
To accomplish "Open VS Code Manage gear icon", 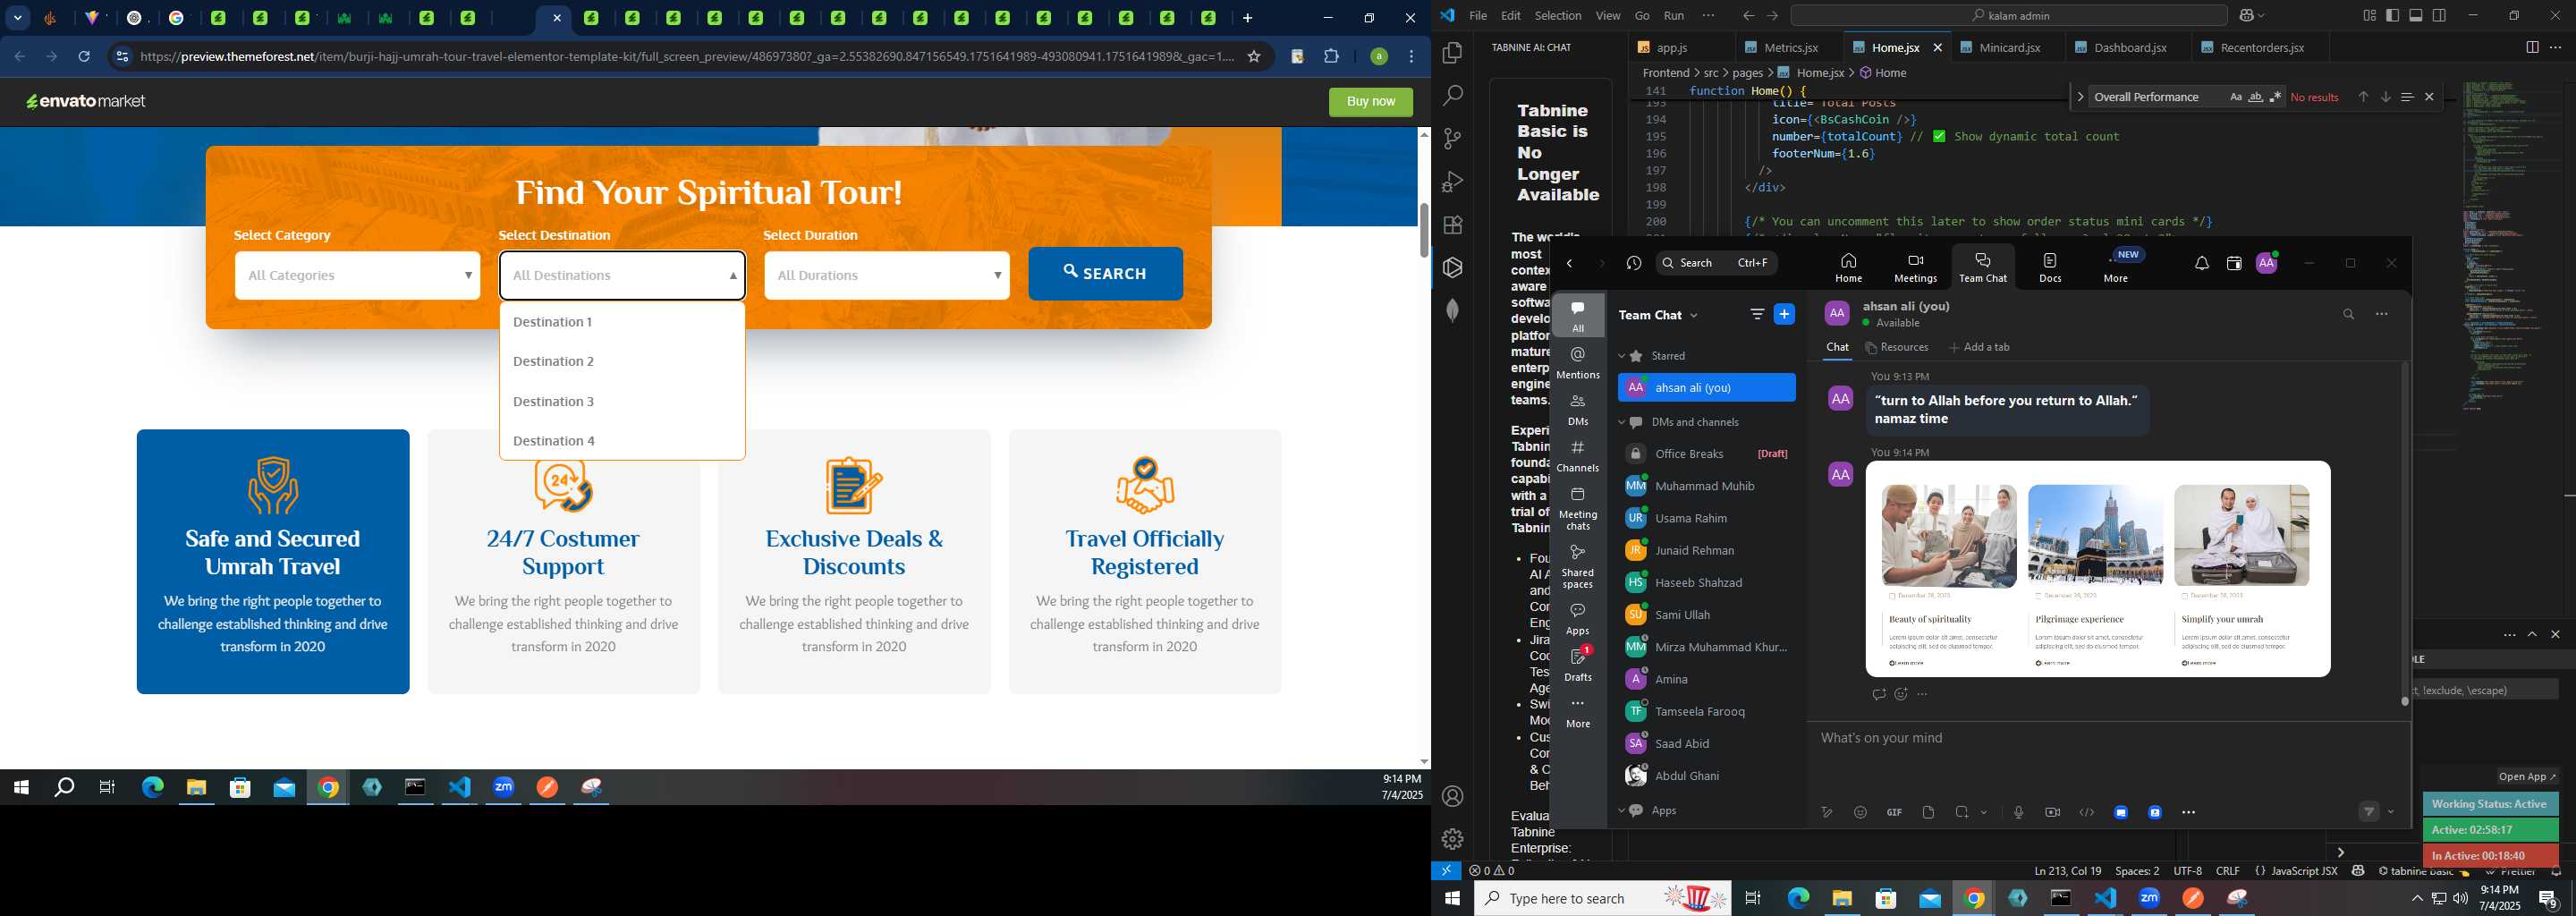I will coord(1452,839).
